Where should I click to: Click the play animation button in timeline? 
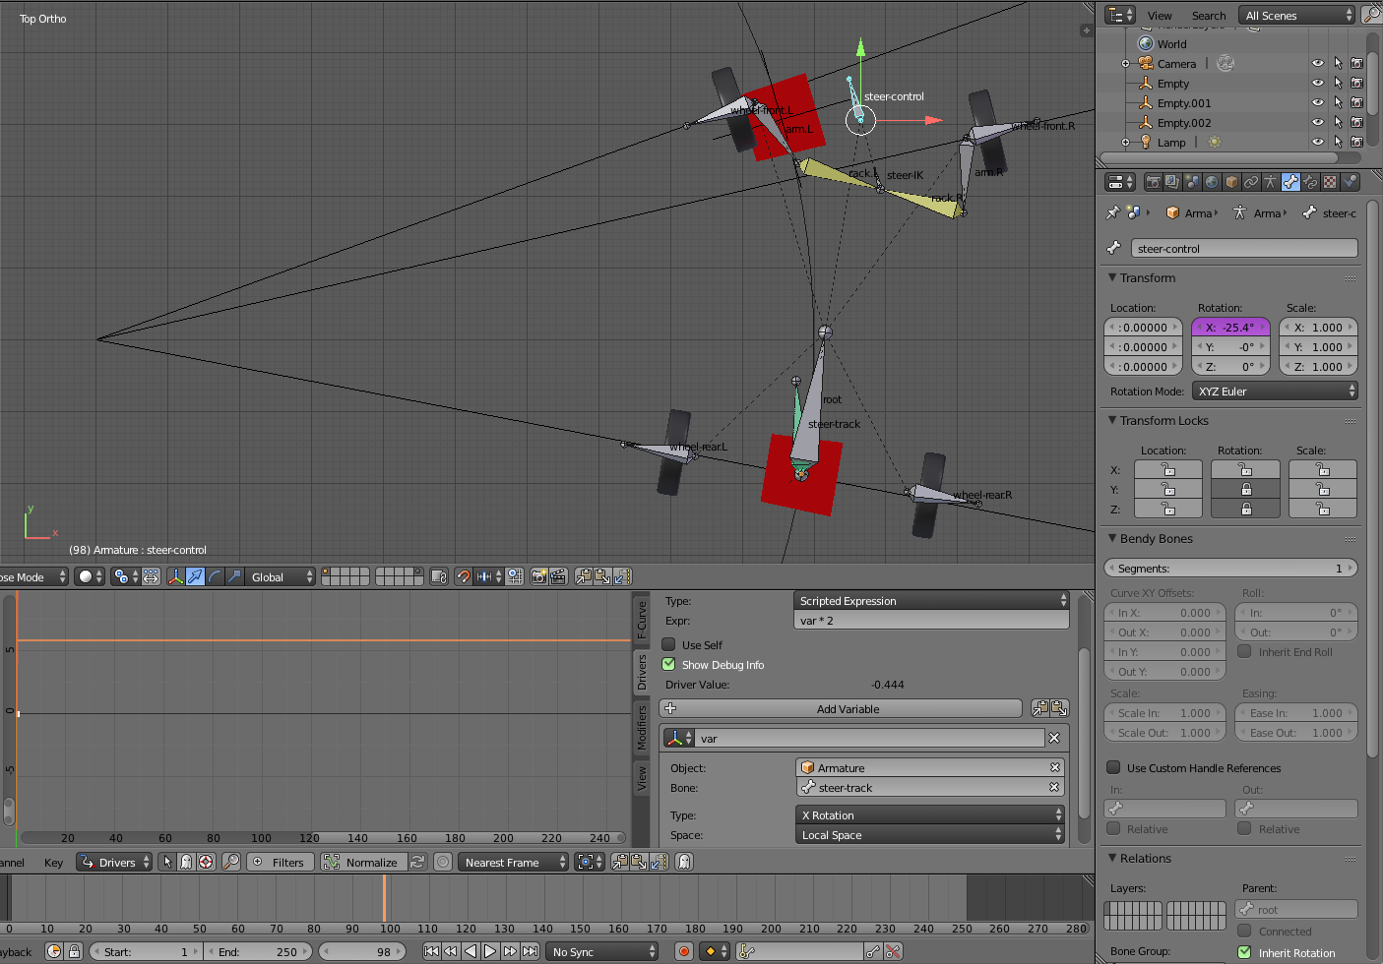point(490,951)
